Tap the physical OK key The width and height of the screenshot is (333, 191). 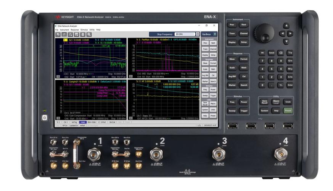pos(262,53)
